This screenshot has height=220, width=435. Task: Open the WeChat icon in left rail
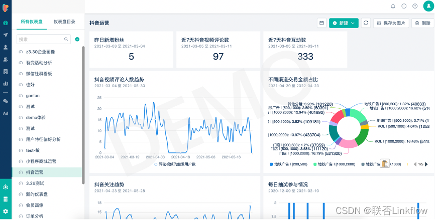pos(6,101)
